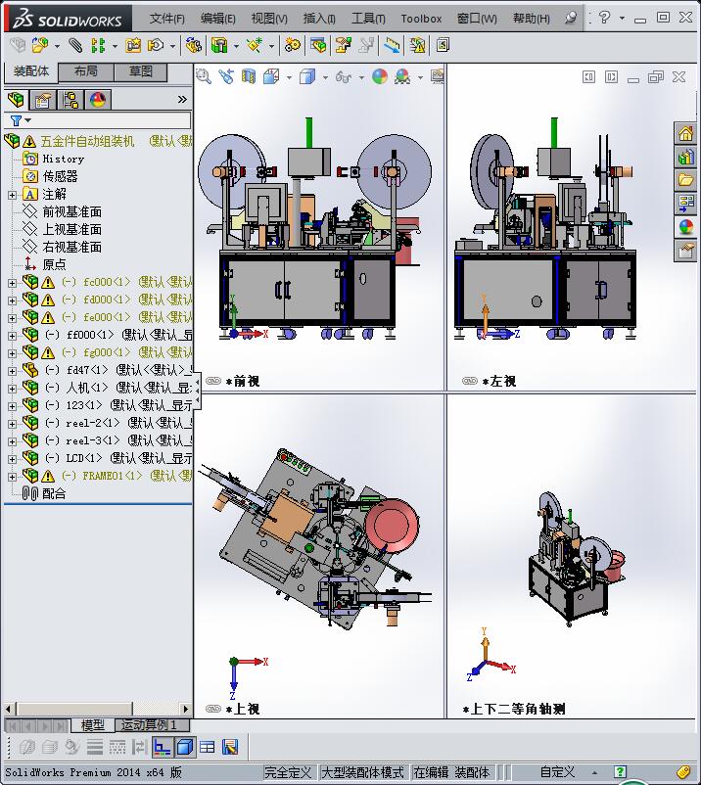701x785 pixels.
Task: Click the Zoom to Area icon
Action: click(x=204, y=76)
